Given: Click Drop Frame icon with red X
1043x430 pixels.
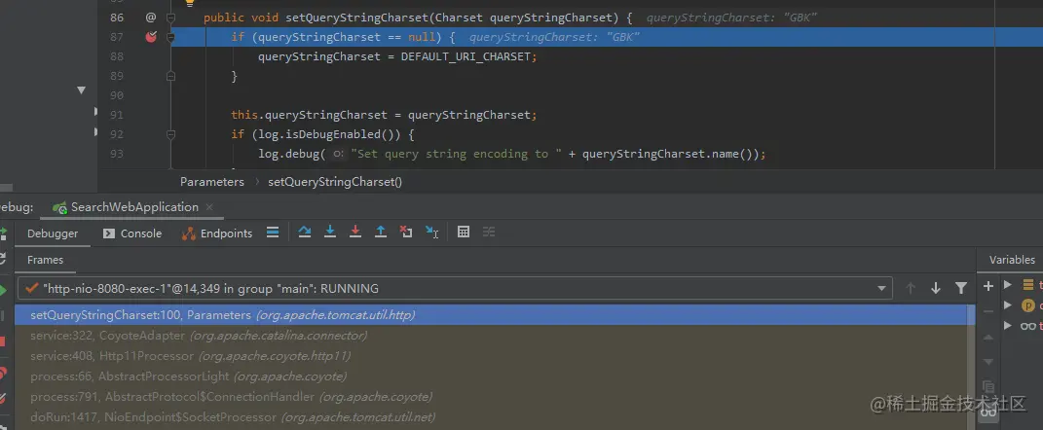Looking at the screenshot, I should coord(406,232).
